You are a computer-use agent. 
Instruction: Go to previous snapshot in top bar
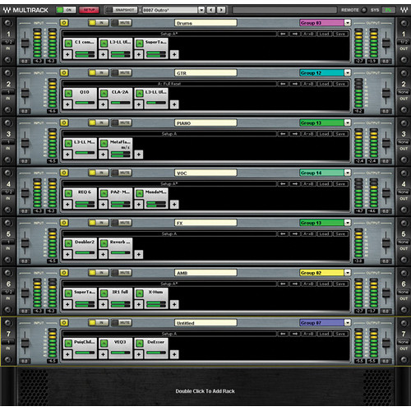[210, 10]
